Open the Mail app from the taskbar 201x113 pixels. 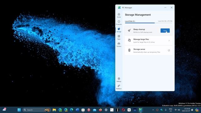[95, 110]
